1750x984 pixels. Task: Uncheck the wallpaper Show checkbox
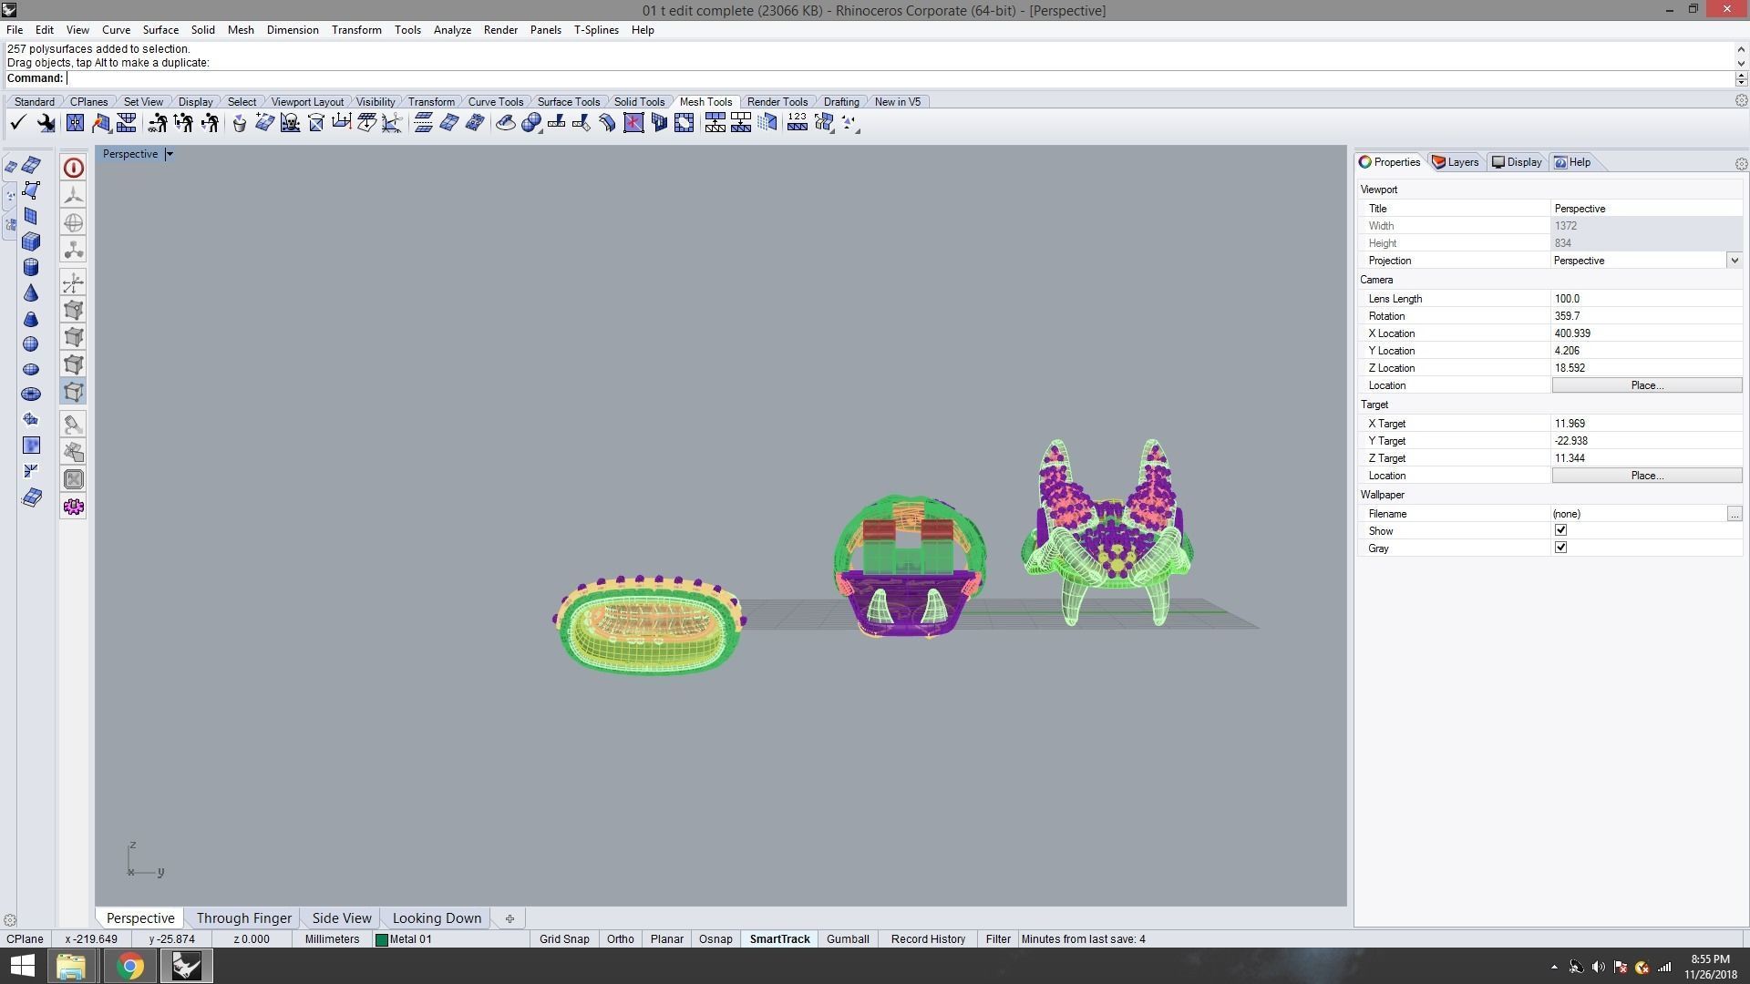[x=1560, y=530]
